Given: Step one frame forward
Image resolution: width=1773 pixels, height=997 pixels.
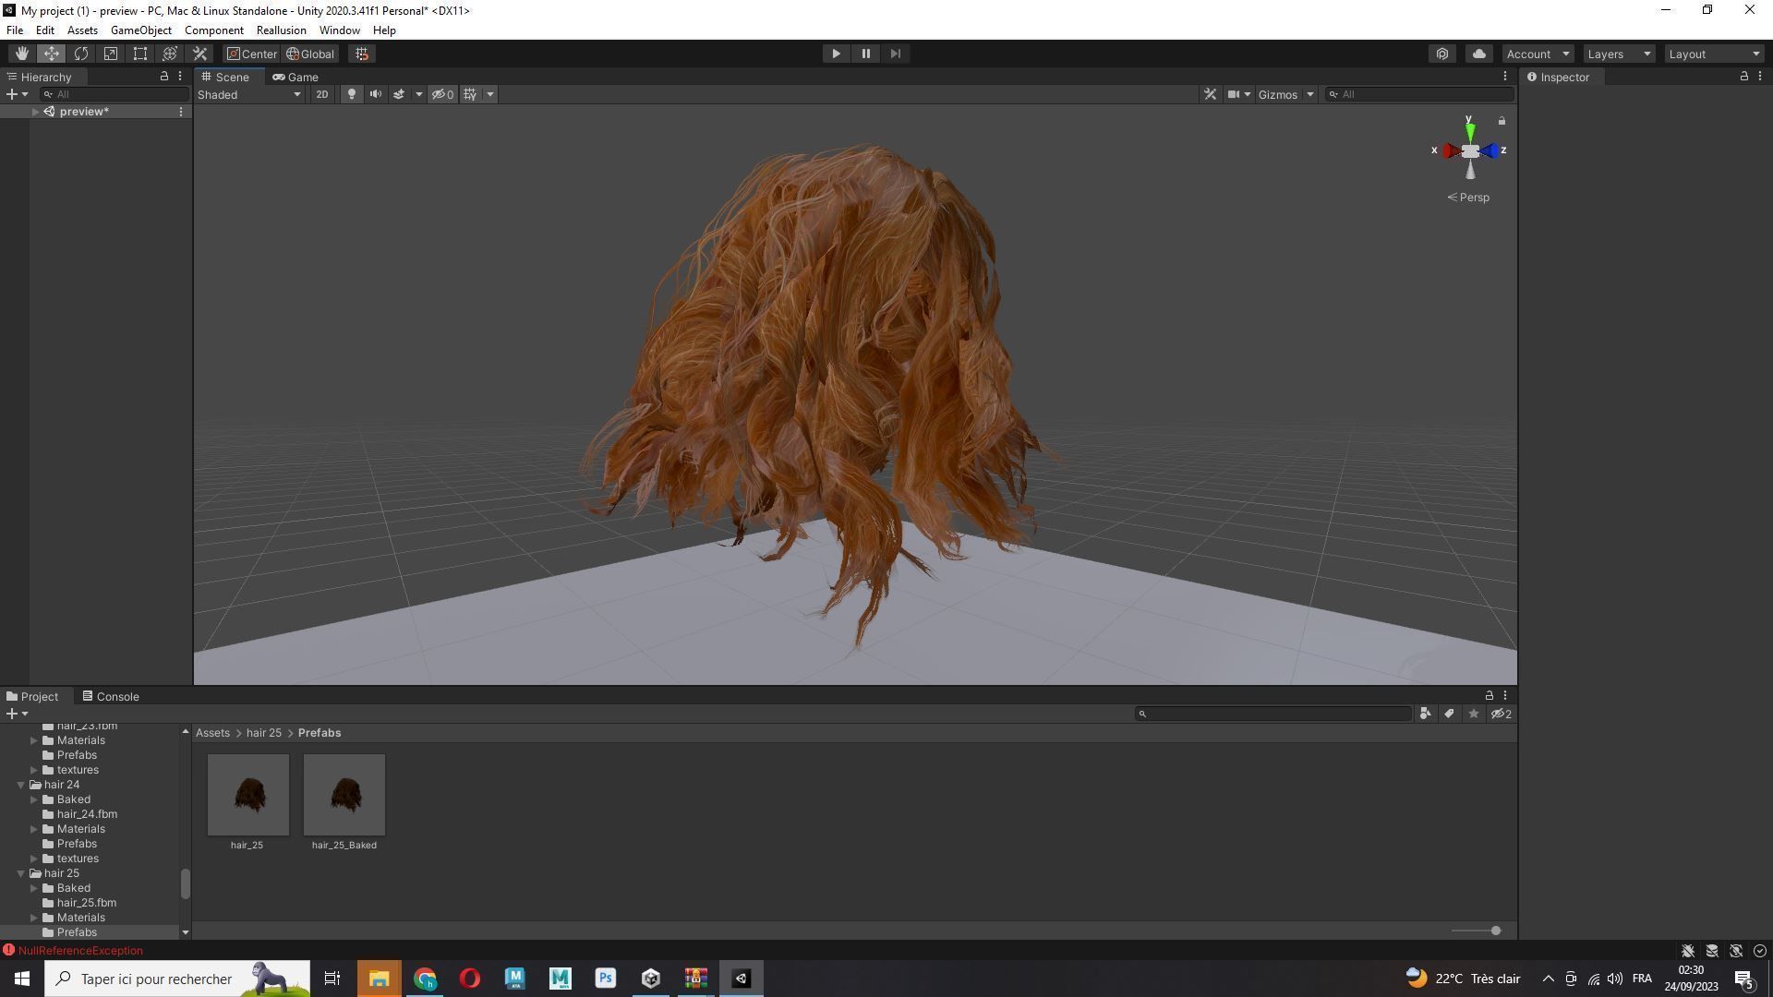Looking at the screenshot, I should pyautogui.click(x=895, y=54).
